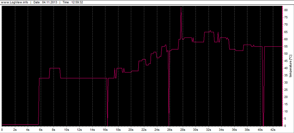
Task: Click the 75 value on temperature axis
Action: [x=286, y=17]
